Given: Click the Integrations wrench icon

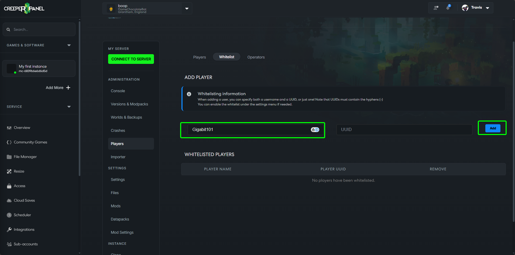Looking at the screenshot, I should (9, 229).
